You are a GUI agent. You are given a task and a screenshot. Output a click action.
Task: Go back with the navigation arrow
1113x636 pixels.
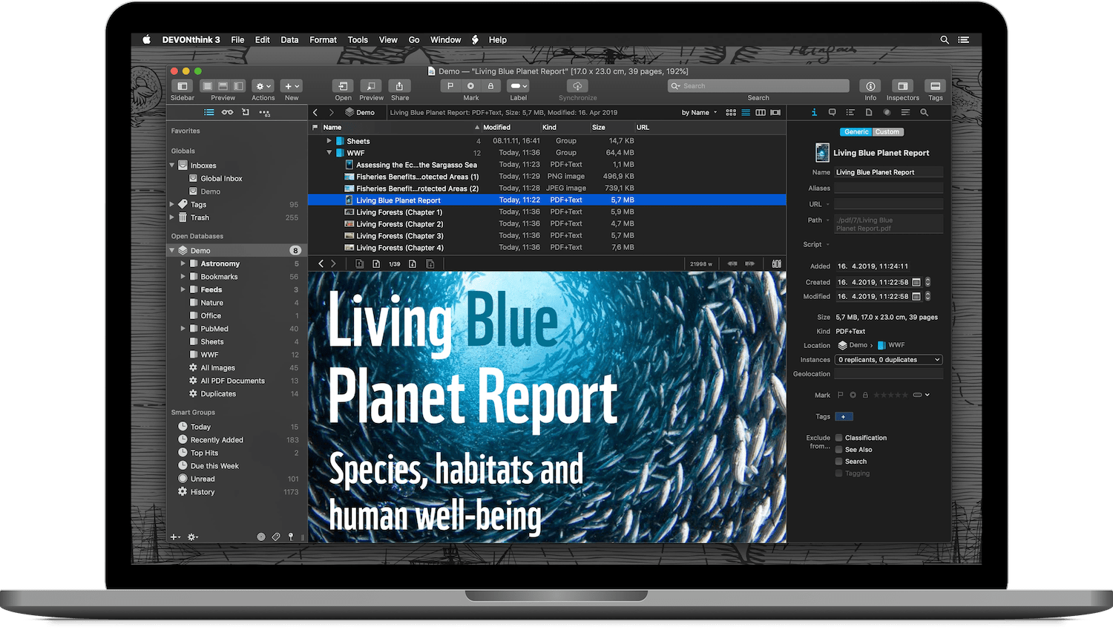pyautogui.click(x=315, y=113)
